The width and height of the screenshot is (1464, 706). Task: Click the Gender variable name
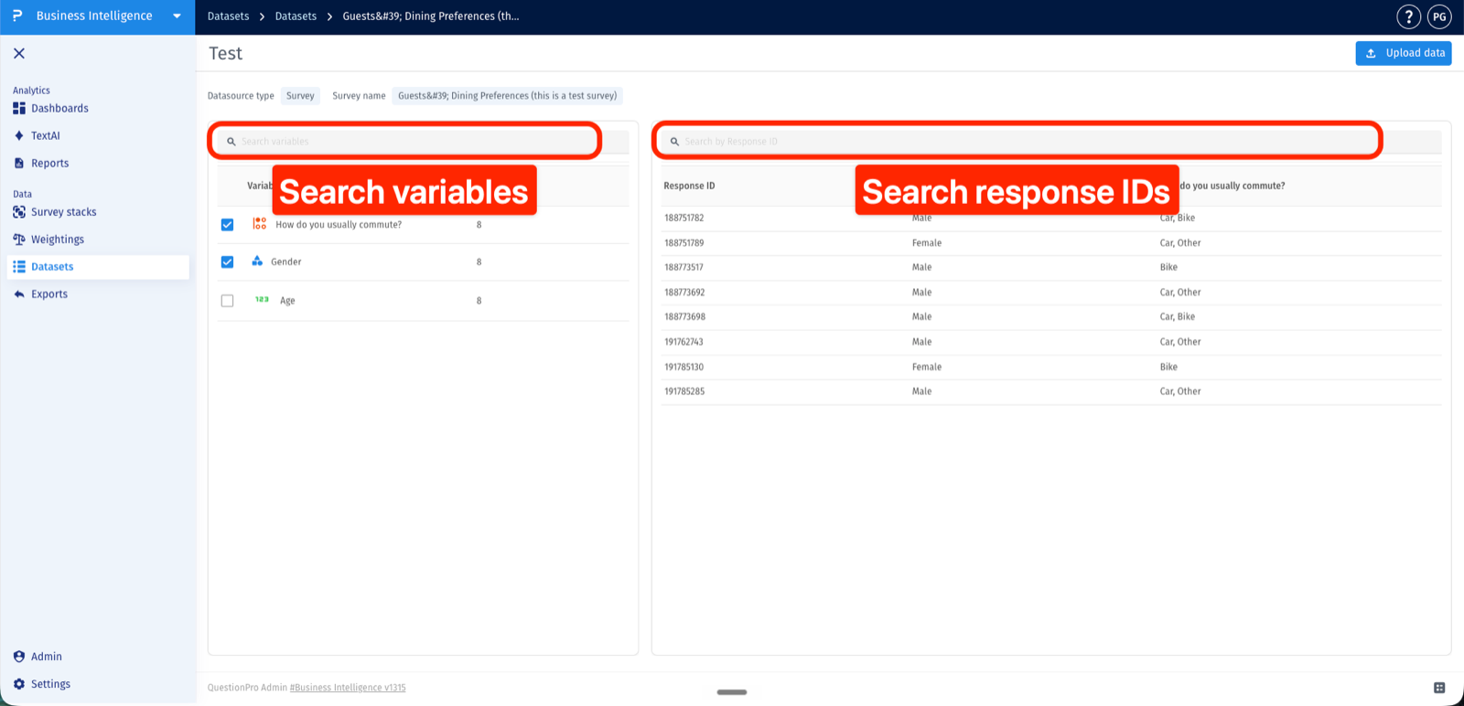(x=286, y=262)
